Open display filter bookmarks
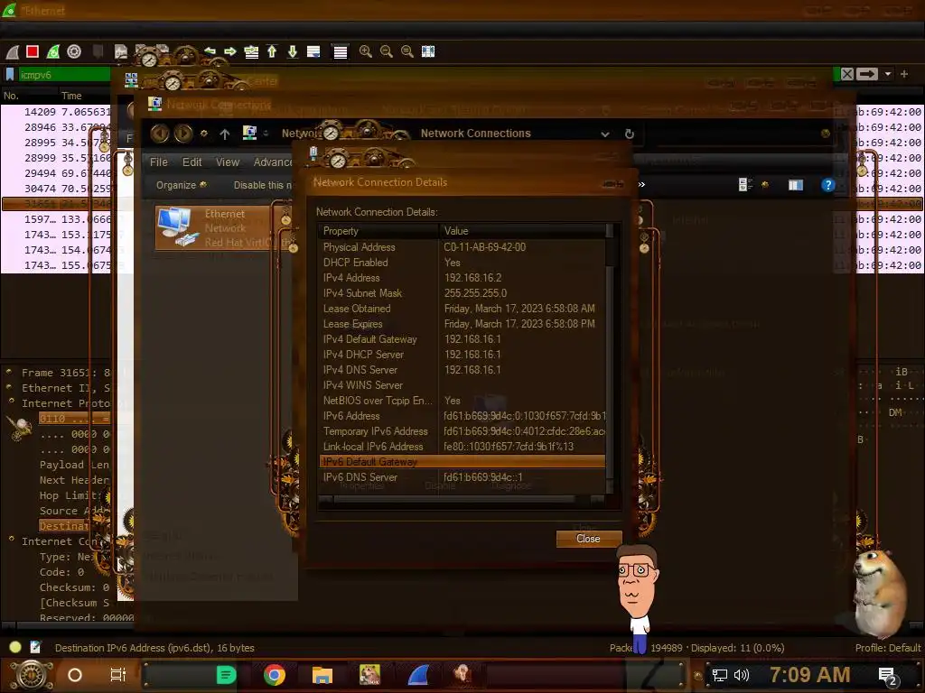 9,75
